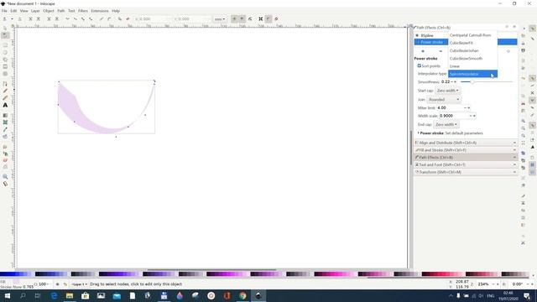537x302 pixels.
Task: Expand Text and Font docked panel
Action: tap(466, 164)
